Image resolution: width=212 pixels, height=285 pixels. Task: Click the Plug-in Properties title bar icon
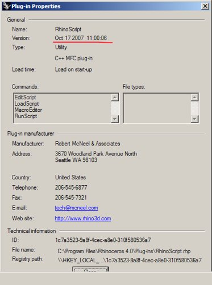(x=6, y=6)
